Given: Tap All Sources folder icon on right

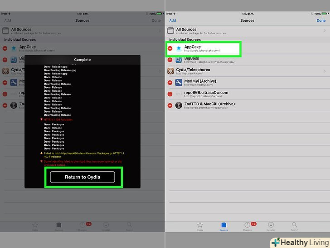Looking at the screenshot, I should click(x=170, y=31).
